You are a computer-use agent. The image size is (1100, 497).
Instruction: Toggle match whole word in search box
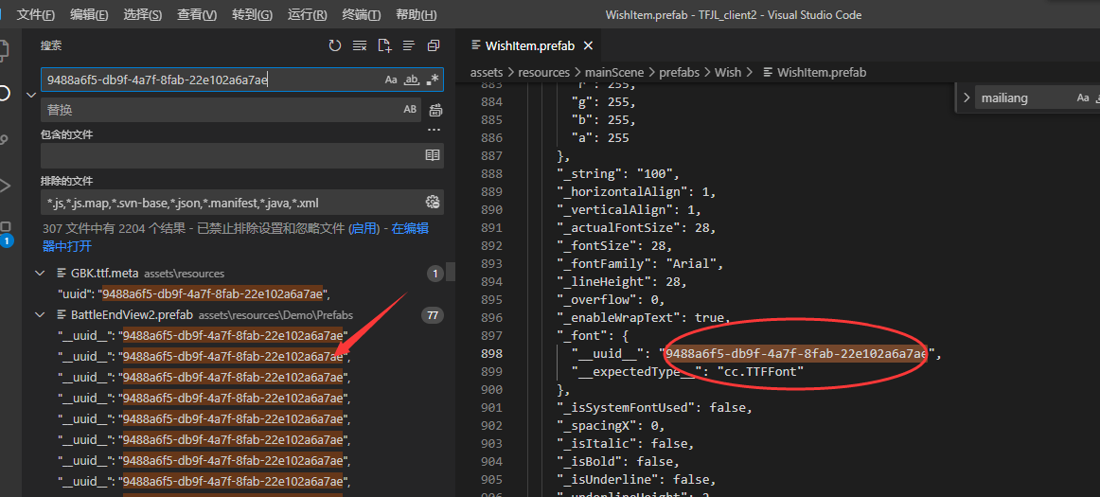pos(413,80)
